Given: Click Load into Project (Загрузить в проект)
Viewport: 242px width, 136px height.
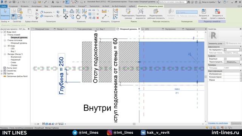Looking at the screenshot, I should coord(204,14).
